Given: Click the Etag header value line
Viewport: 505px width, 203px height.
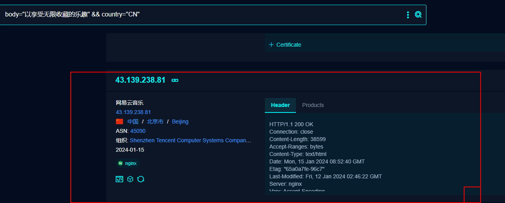Looking at the screenshot, I should click(297, 169).
